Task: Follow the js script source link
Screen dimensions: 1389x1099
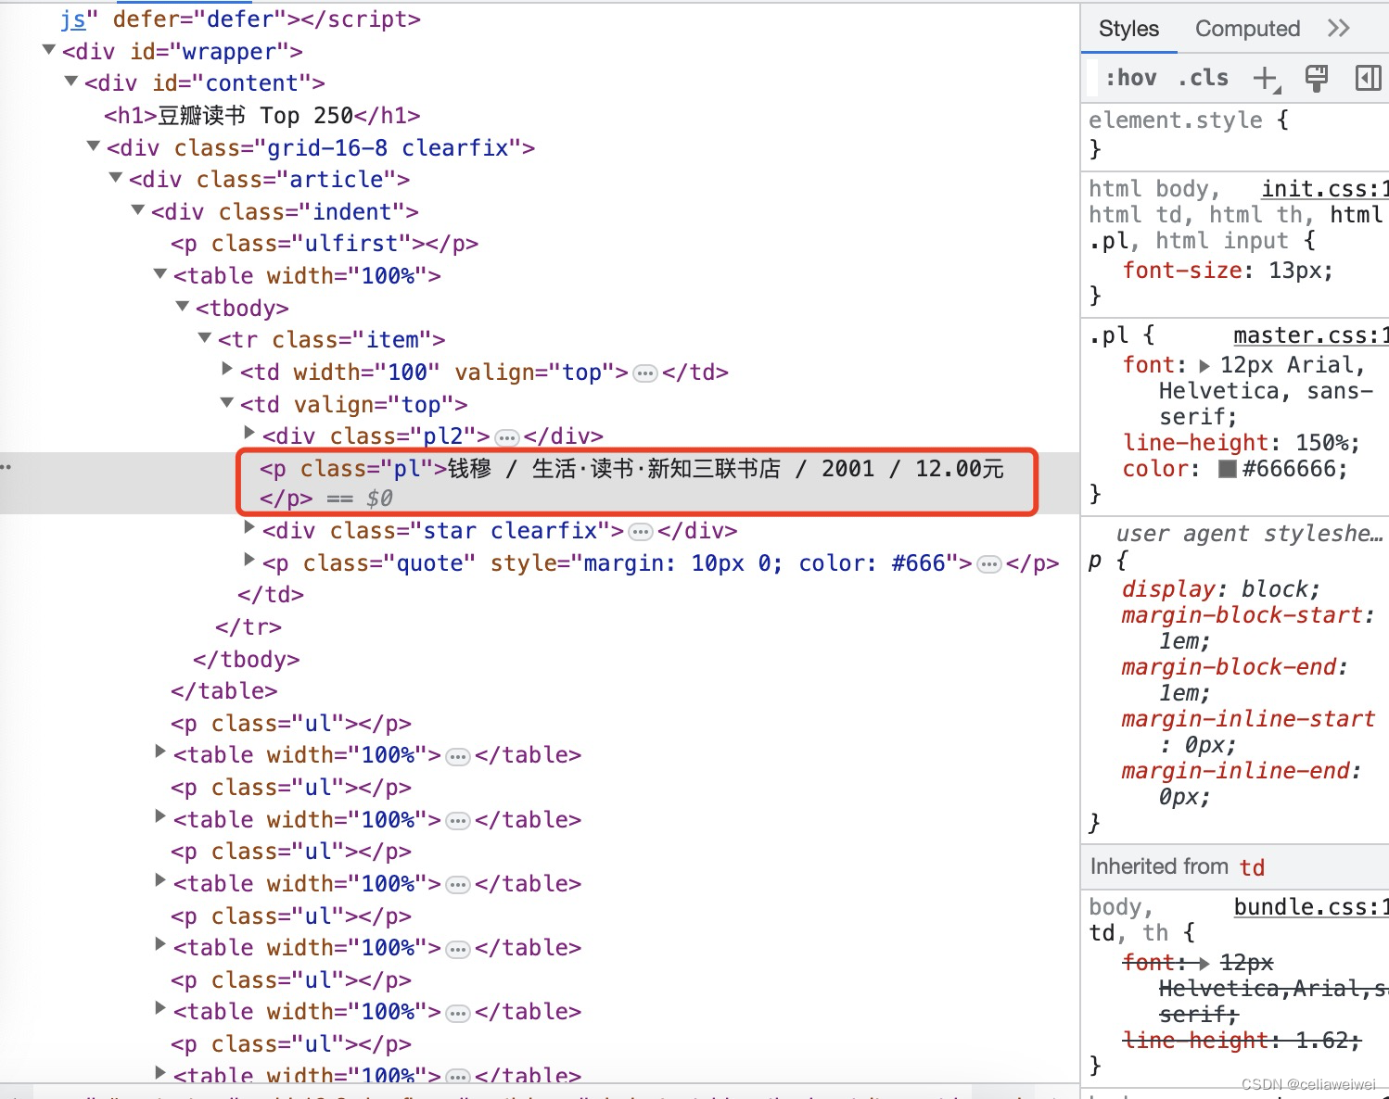Action: (x=73, y=19)
